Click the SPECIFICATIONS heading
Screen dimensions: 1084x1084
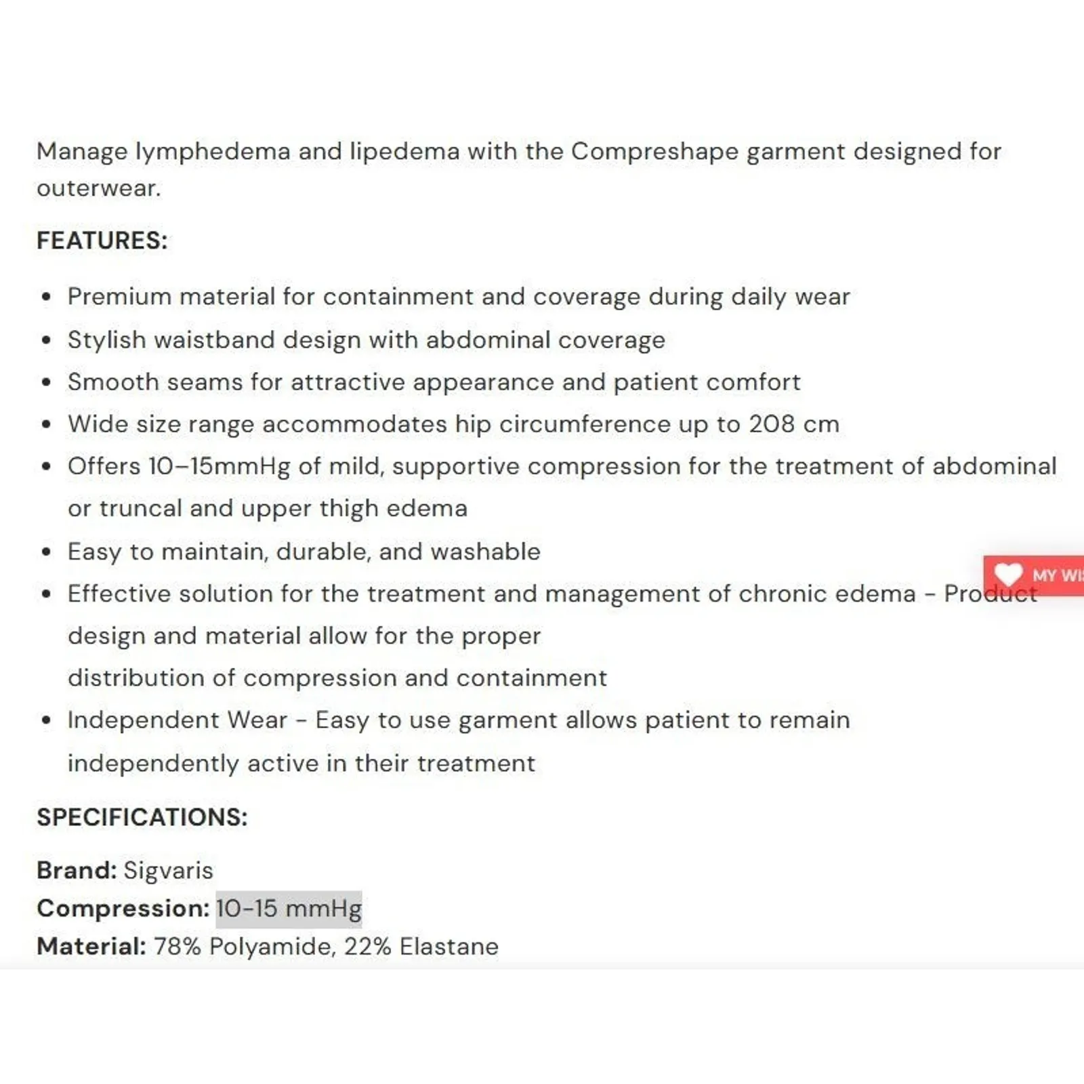pyautogui.click(x=142, y=817)
